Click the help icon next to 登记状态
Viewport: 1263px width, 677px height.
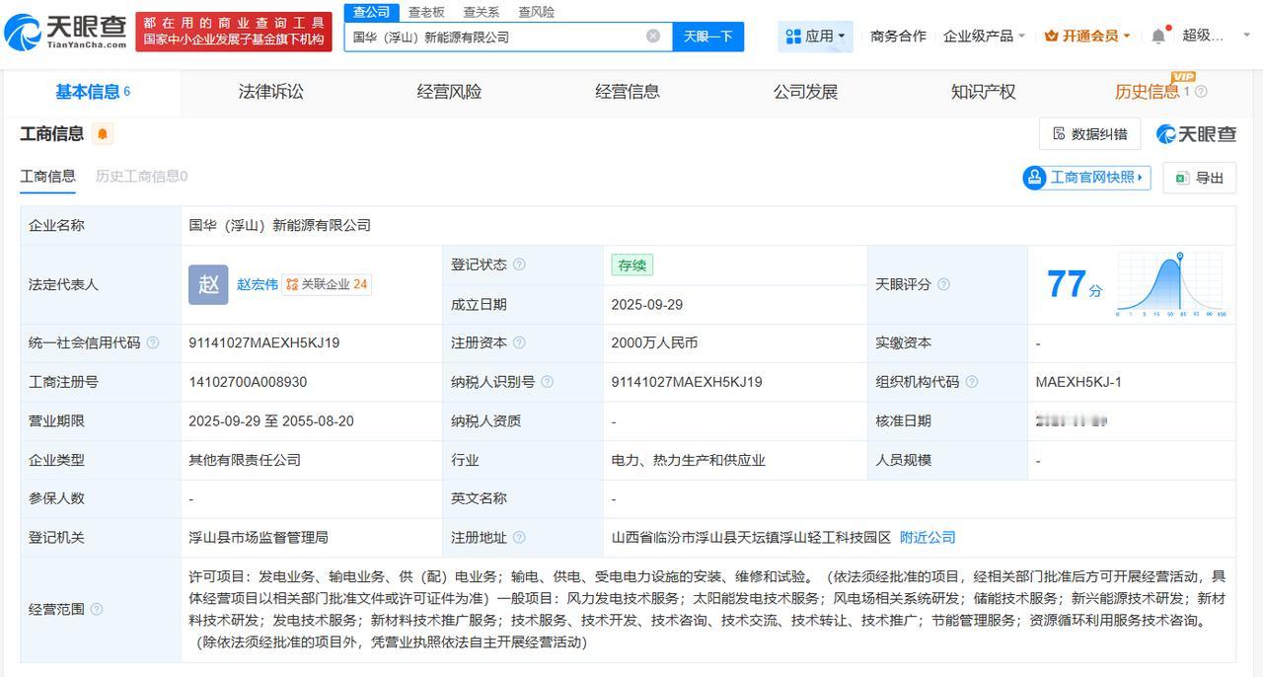coord(519,264)
